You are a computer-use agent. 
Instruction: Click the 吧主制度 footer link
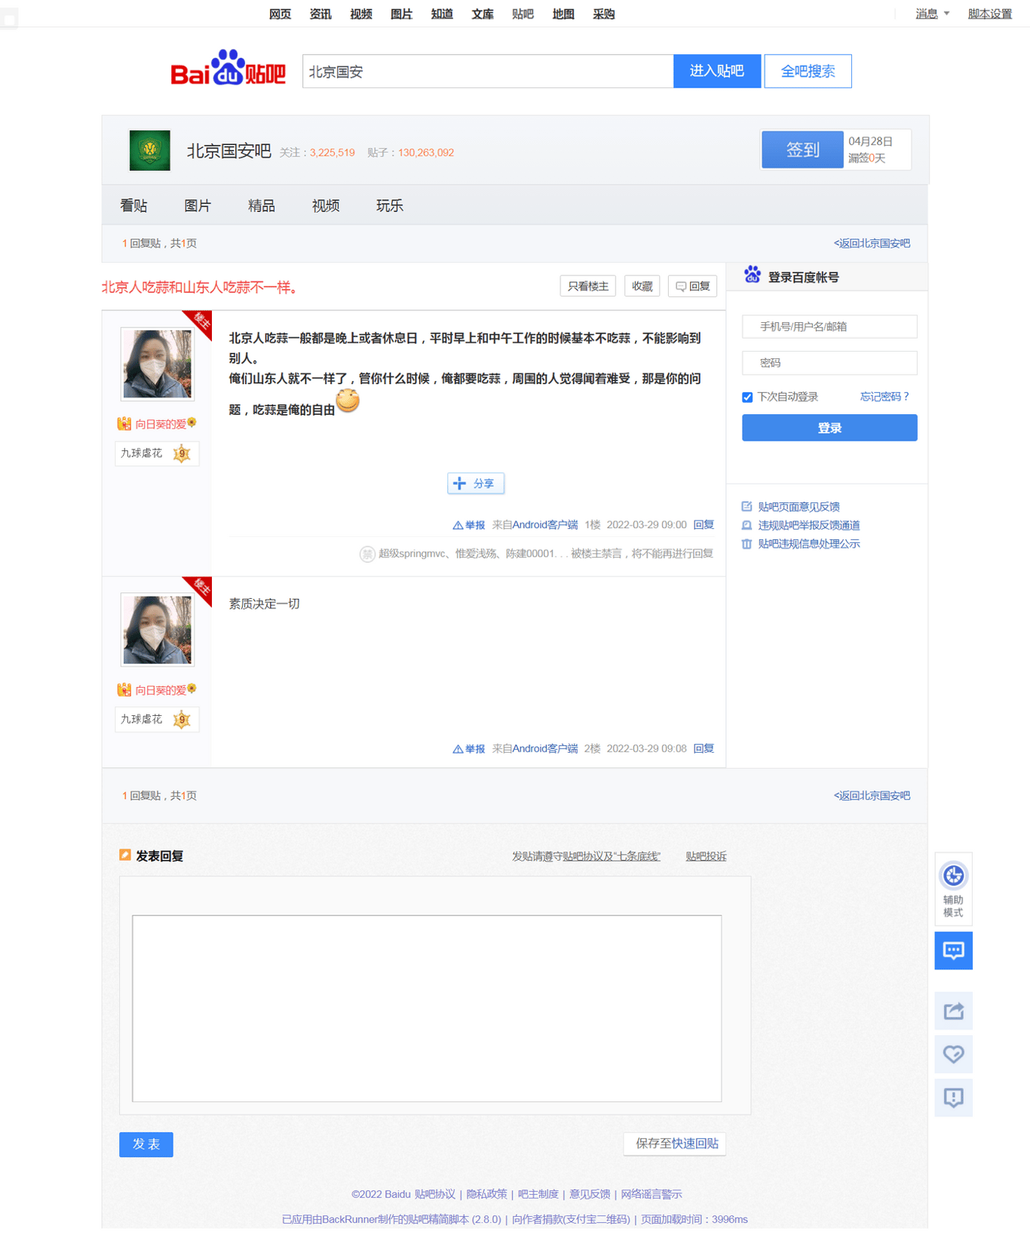pos(538,1194)
